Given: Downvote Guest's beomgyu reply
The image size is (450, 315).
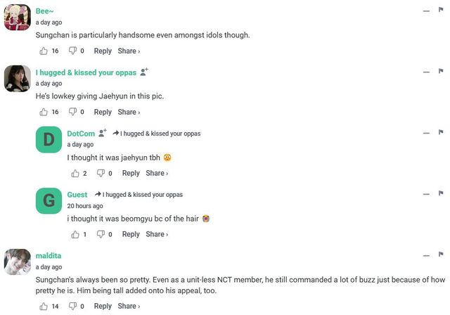Looking at the screenshot, I should pos(101,234).
